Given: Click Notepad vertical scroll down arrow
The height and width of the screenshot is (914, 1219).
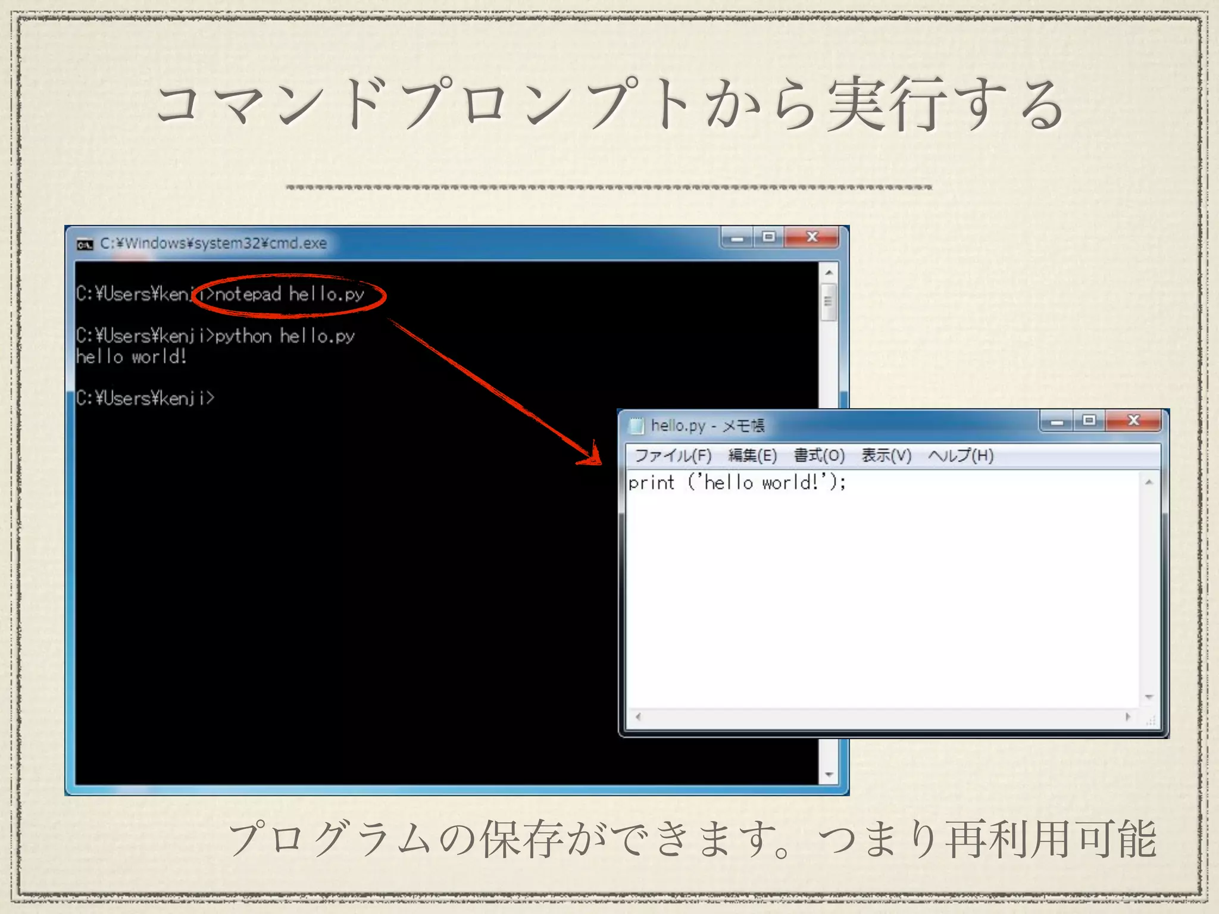Looking at the screenshot, I should (x=1149, y=697).
